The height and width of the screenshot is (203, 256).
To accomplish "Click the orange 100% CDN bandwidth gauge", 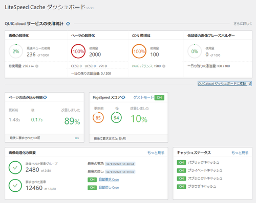I will 139,51.
